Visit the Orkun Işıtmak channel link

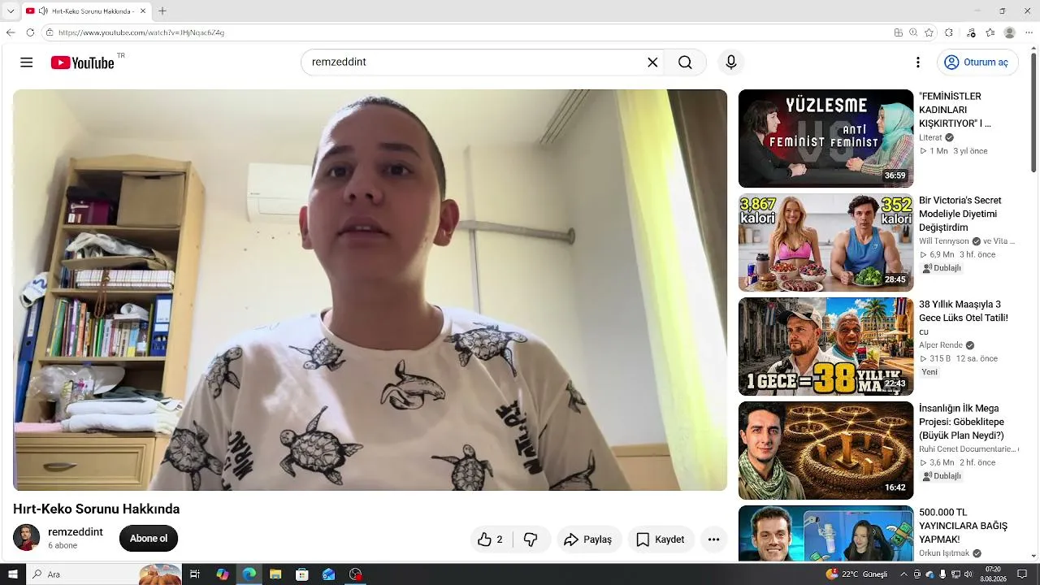[x=944, y=553]
